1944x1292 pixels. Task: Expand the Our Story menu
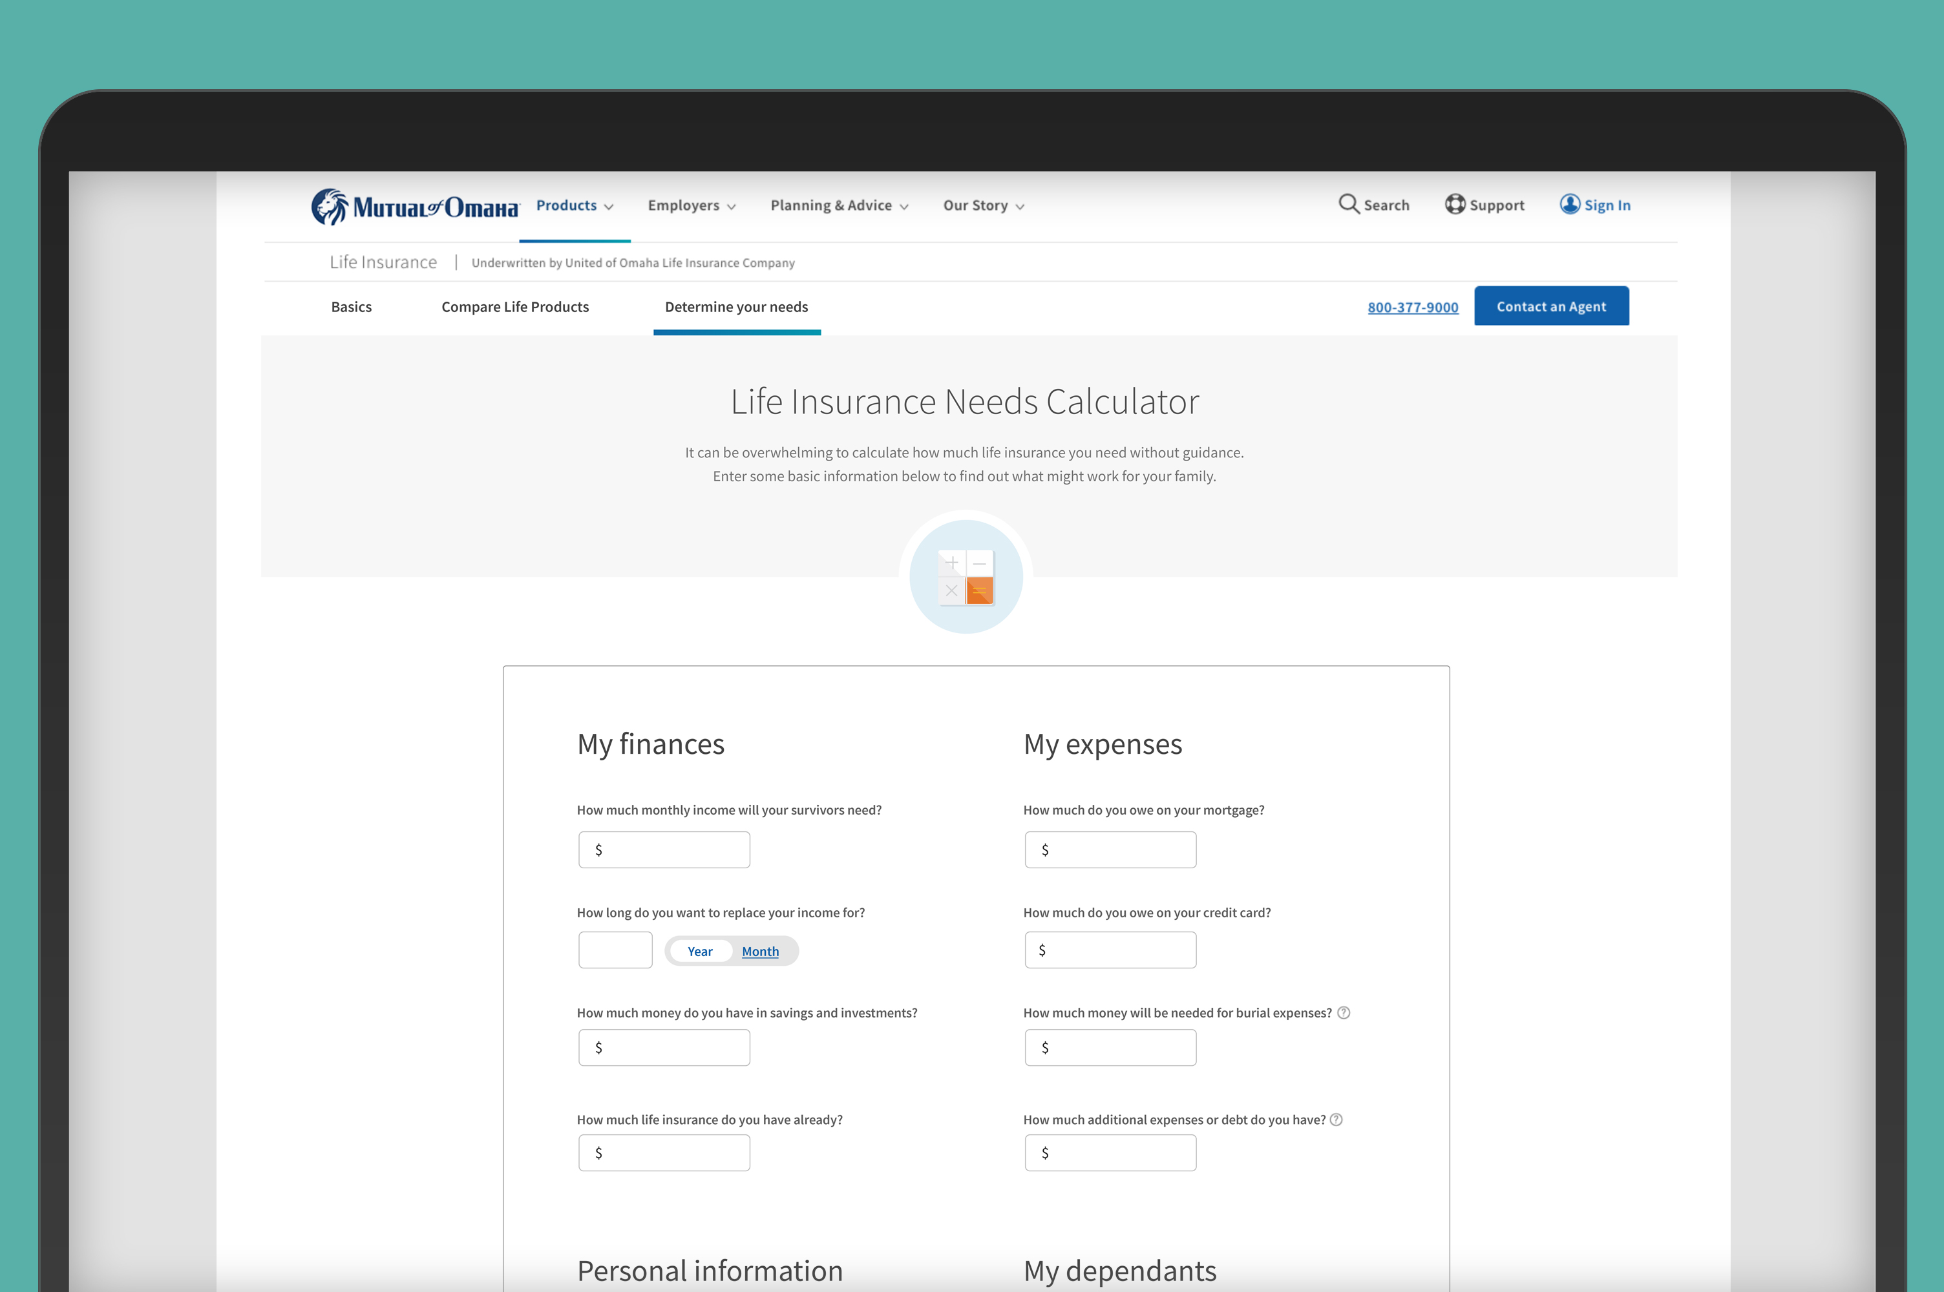point(983,205)
